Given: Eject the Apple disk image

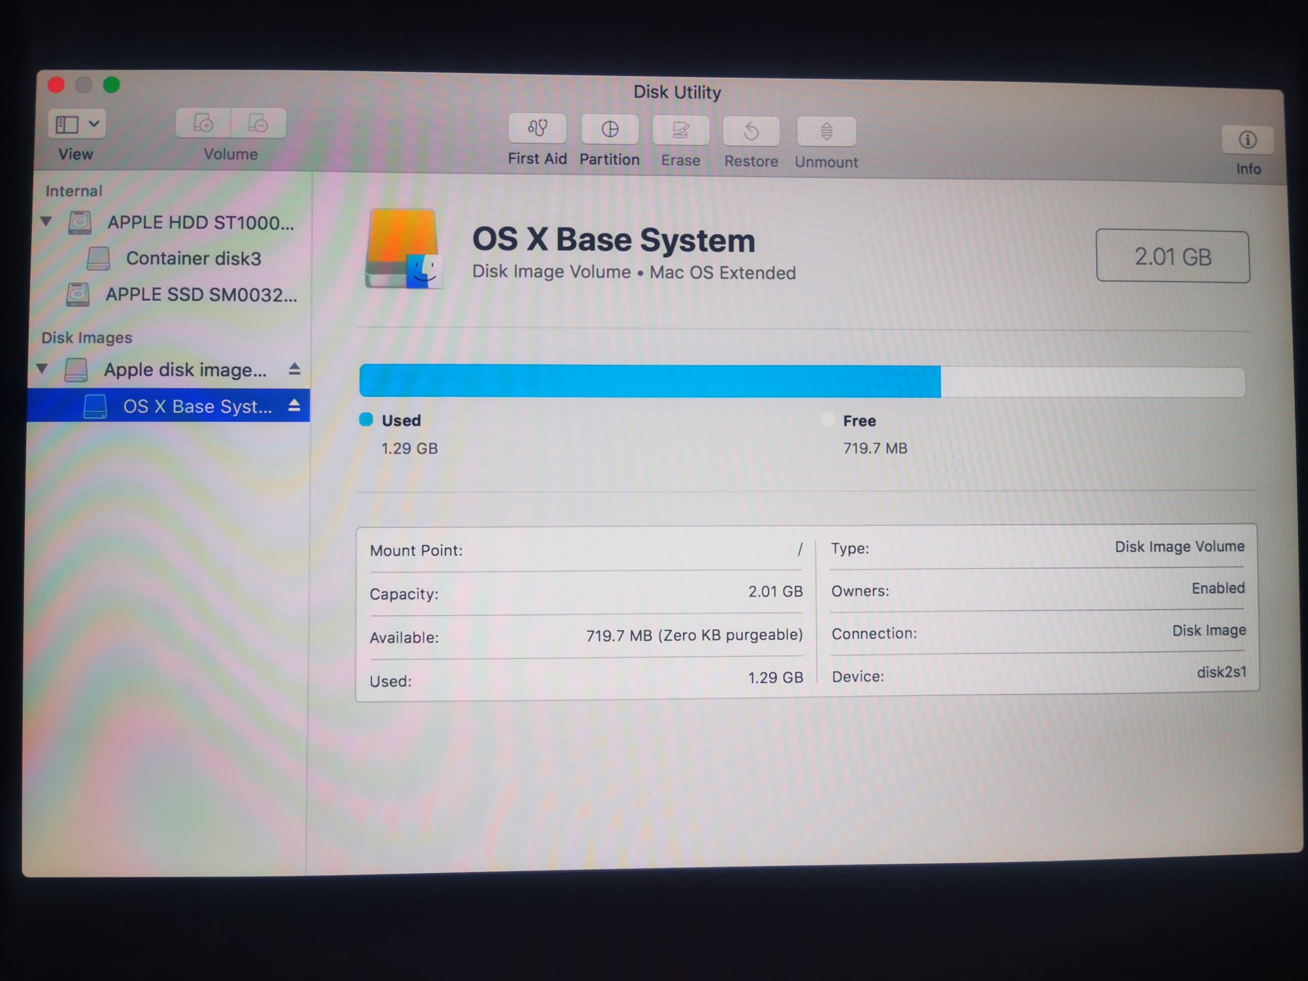Looking at the screenshot, I should 294,370.
